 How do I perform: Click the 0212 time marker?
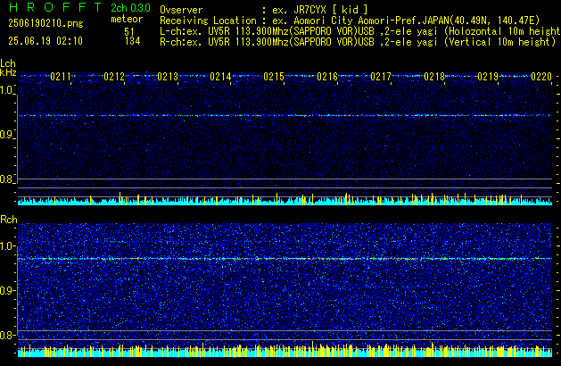click(x=114, y=77)
